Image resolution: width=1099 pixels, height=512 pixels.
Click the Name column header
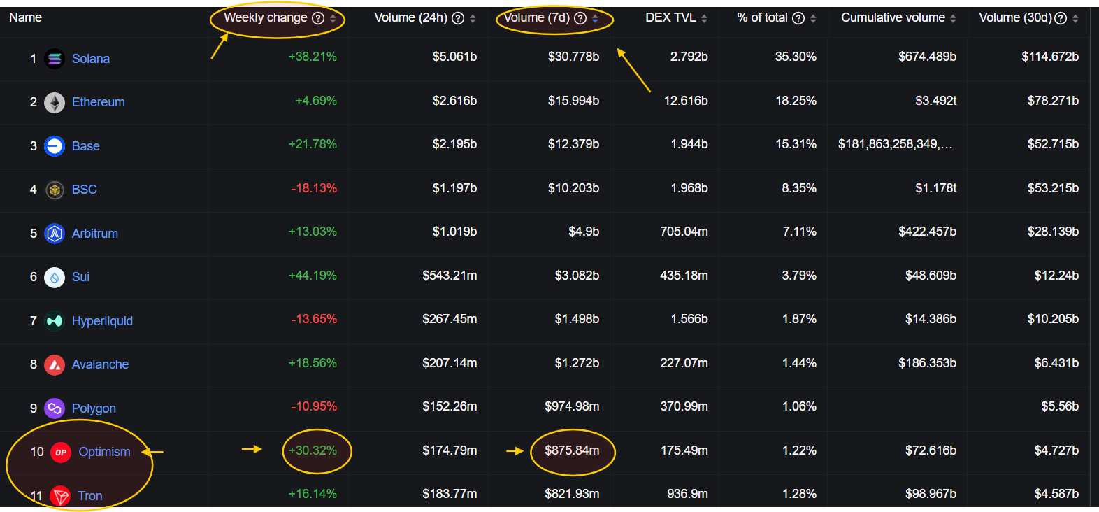click(26, 17)
